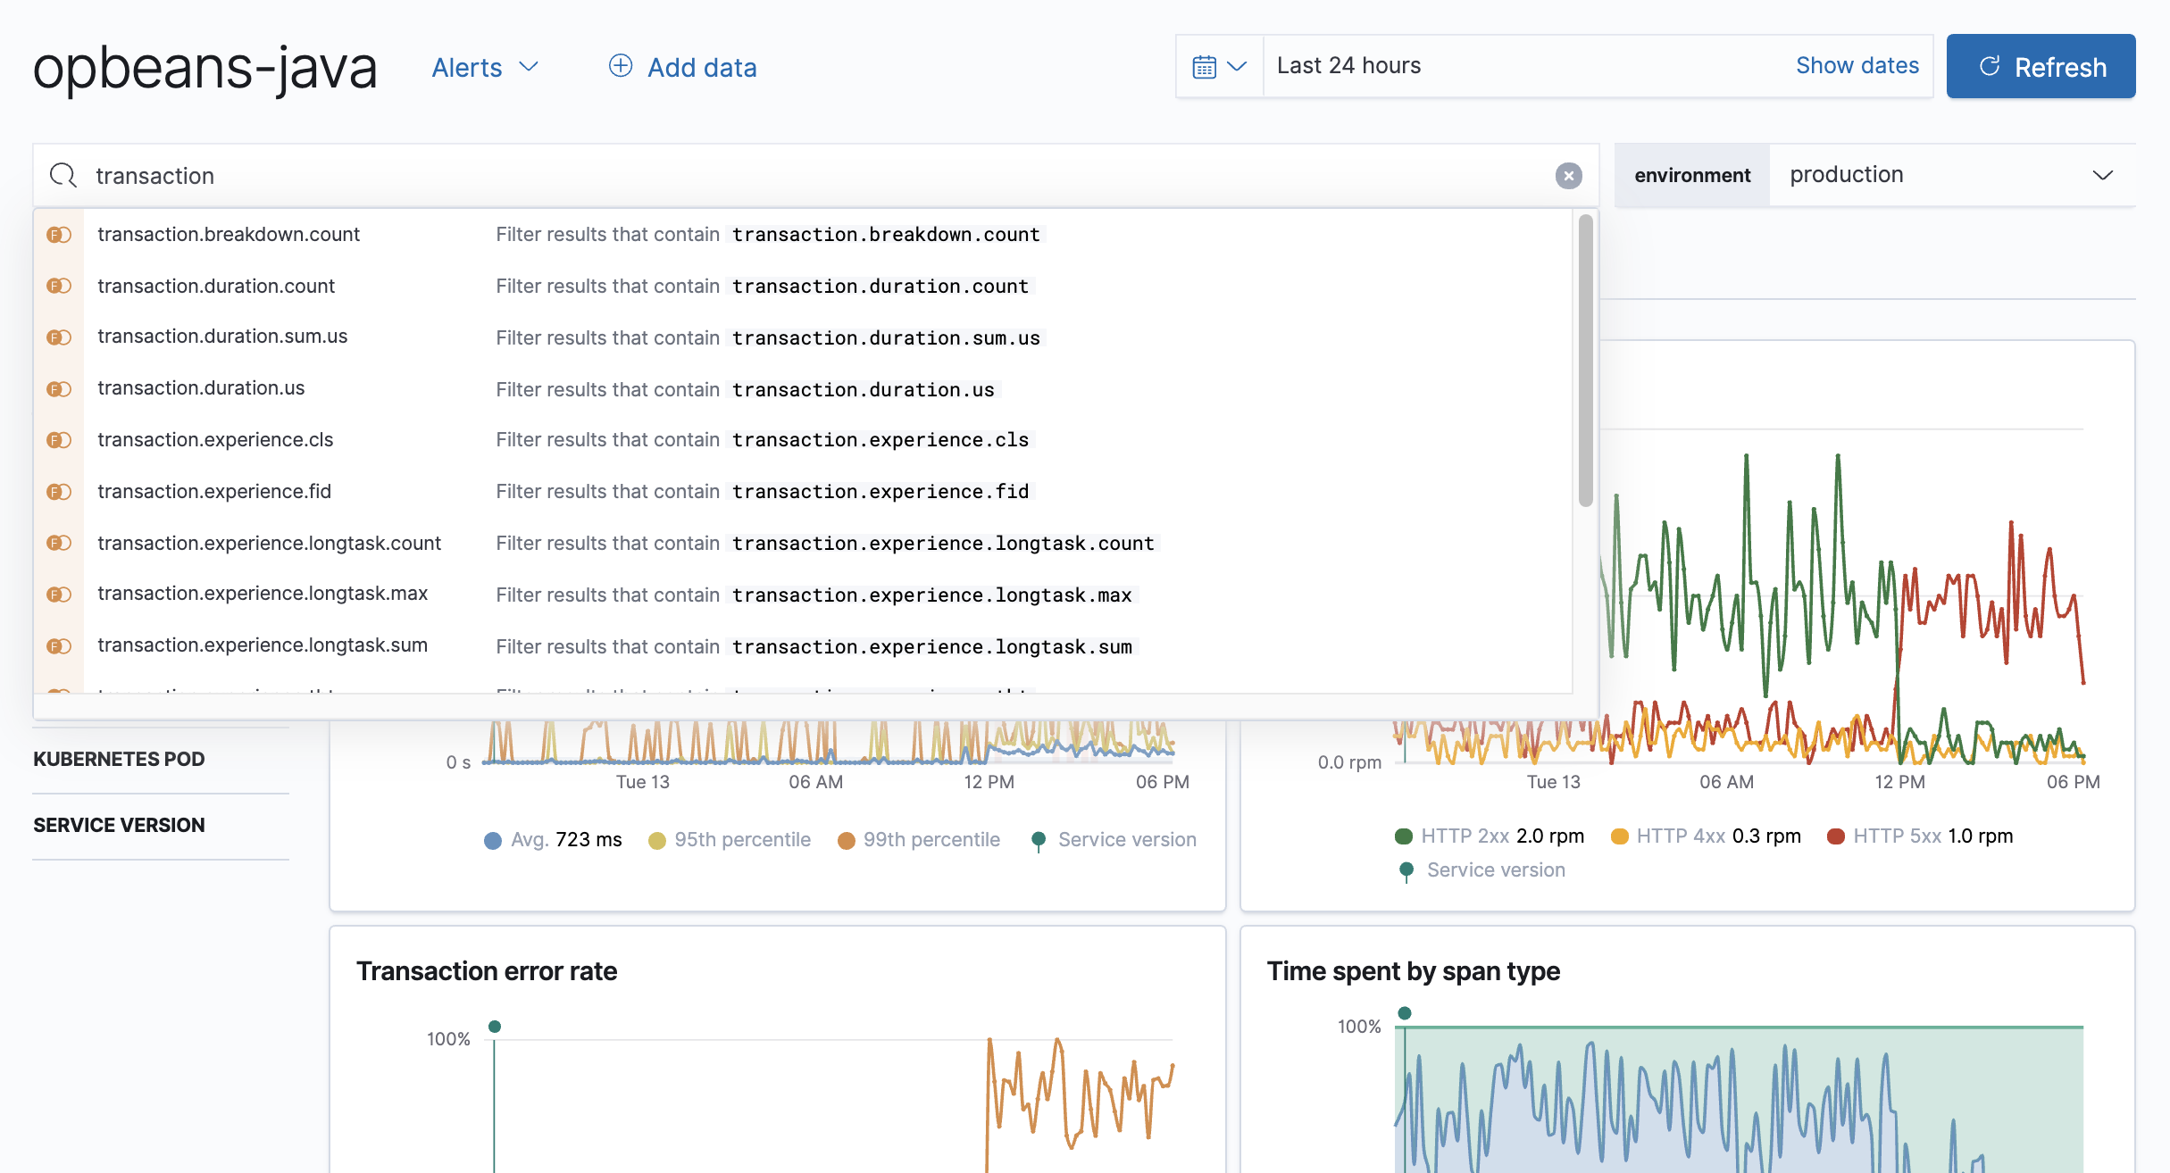
Task: Click the Service version marker on error rate chart
Action: 495,1027
